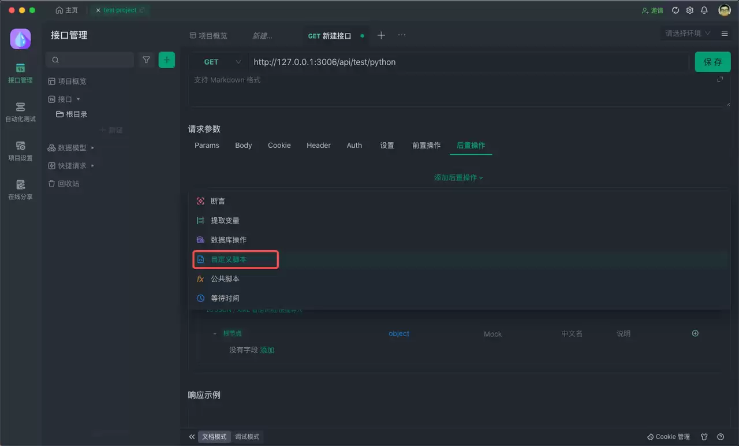Select the 根目录 folder

click(x=72, y=114)
